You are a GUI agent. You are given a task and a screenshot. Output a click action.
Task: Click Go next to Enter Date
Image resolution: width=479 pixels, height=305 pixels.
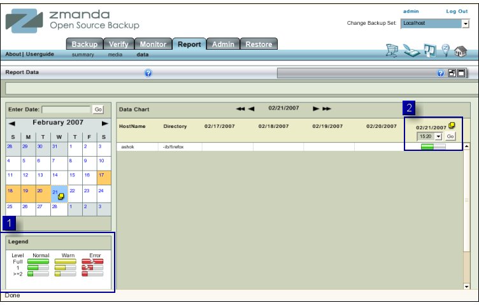coord(98,110)
